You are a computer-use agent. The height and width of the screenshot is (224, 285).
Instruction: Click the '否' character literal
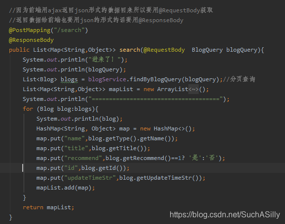point(212,158)
